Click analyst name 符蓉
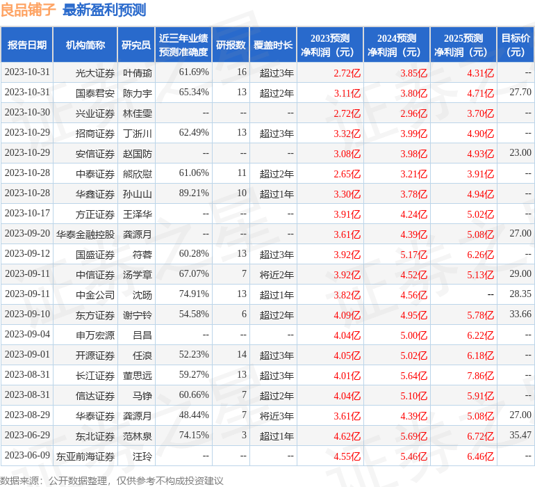 (x=142, y=255)
